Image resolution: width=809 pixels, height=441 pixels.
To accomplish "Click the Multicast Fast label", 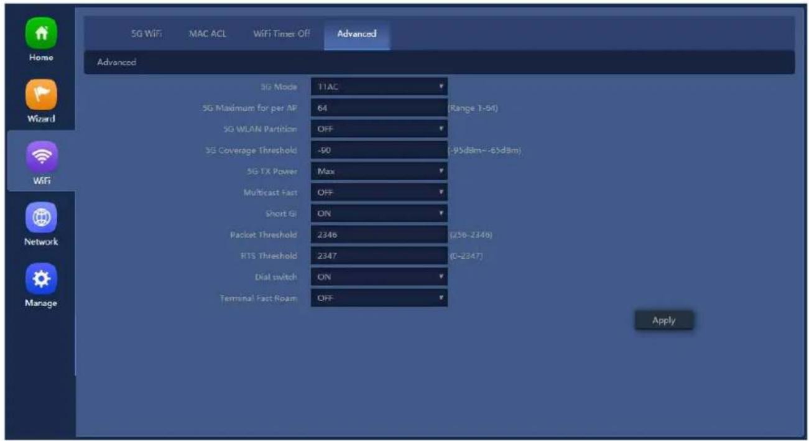I will coord(270,193).
